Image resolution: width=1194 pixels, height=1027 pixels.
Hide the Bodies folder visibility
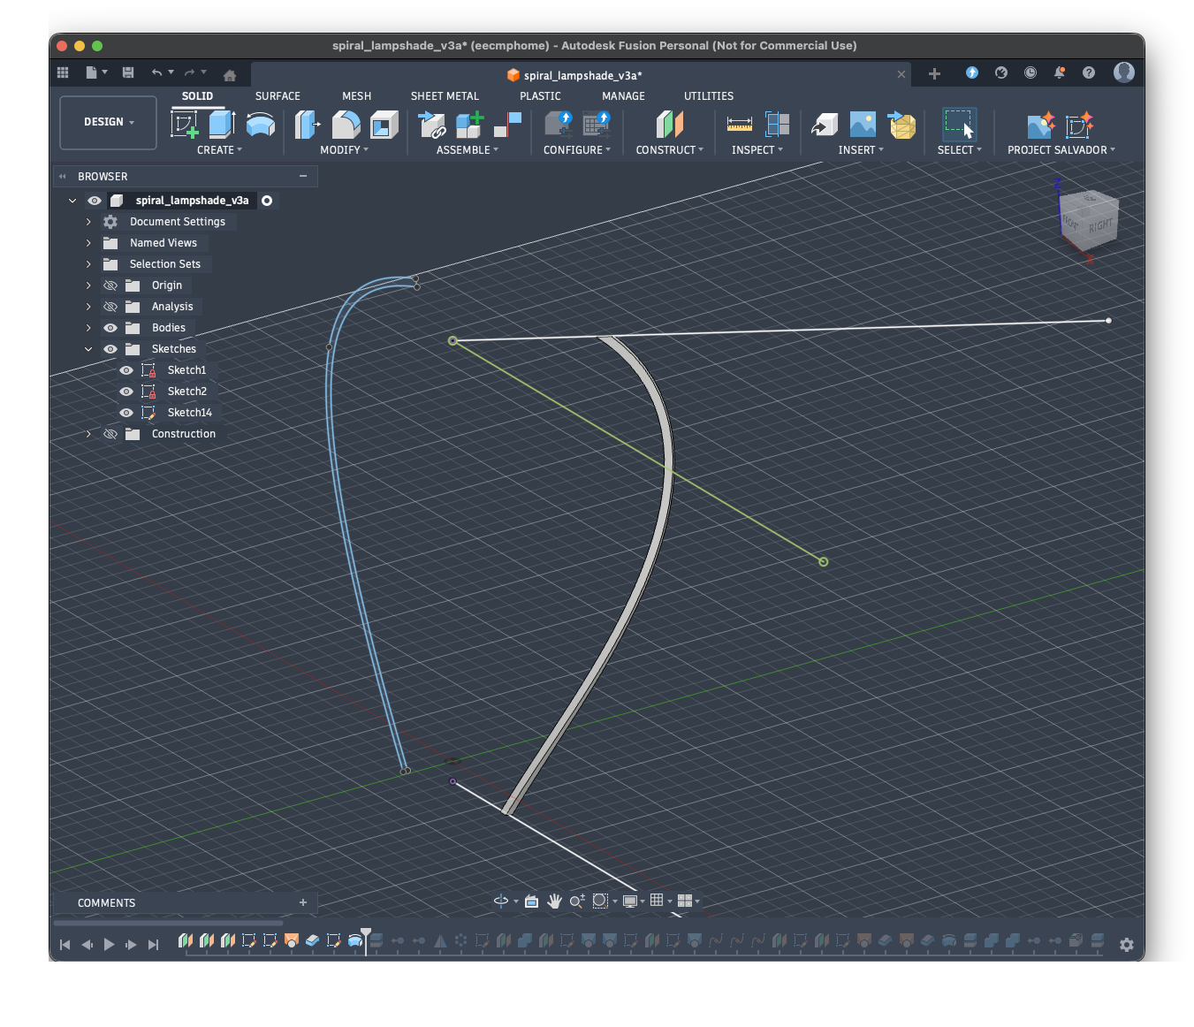pyautogui.click(x=110, y=327)
